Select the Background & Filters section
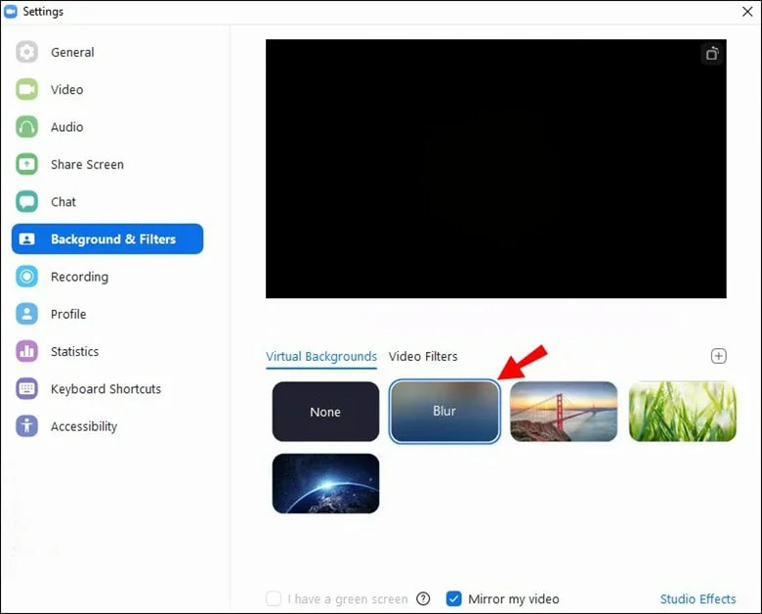The image size is (762, 614). pos(107,239)
